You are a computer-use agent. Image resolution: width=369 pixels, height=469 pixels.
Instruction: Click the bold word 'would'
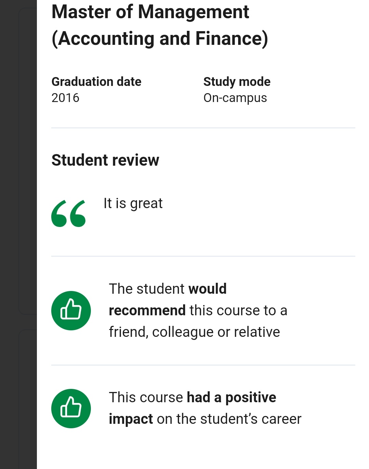coord(207,289)
